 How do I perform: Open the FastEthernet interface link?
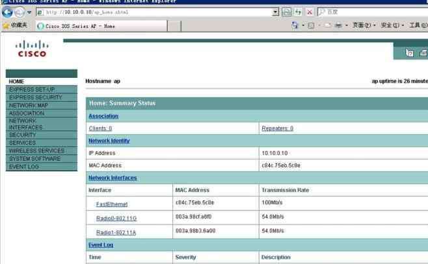(112, 204)
